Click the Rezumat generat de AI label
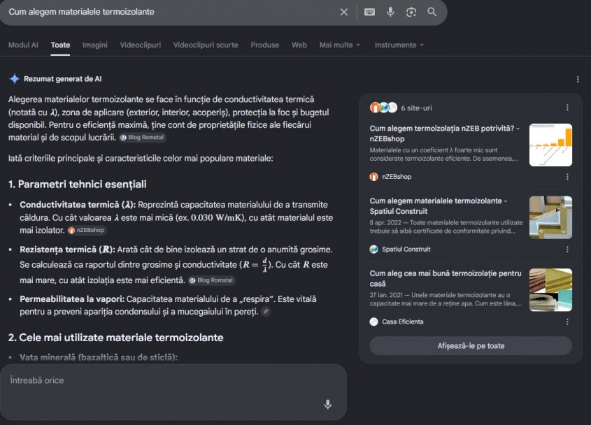 coord(62,79)
